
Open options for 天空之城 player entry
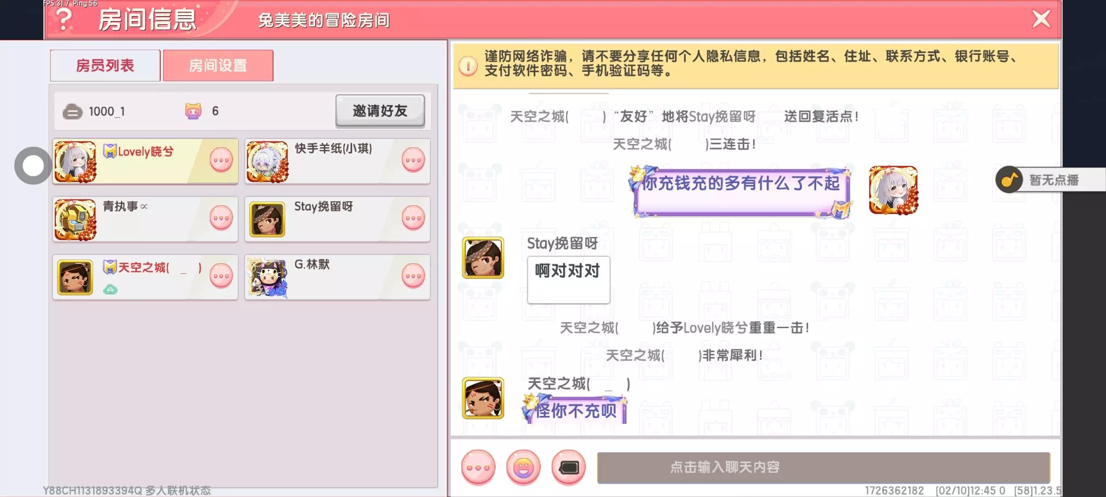click(221, 276)
